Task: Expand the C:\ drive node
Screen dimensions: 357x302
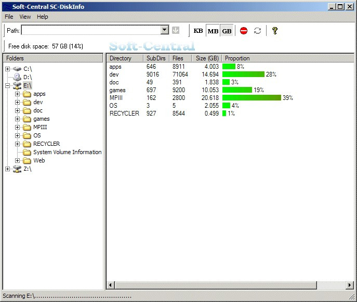Action: coord(7,69)
